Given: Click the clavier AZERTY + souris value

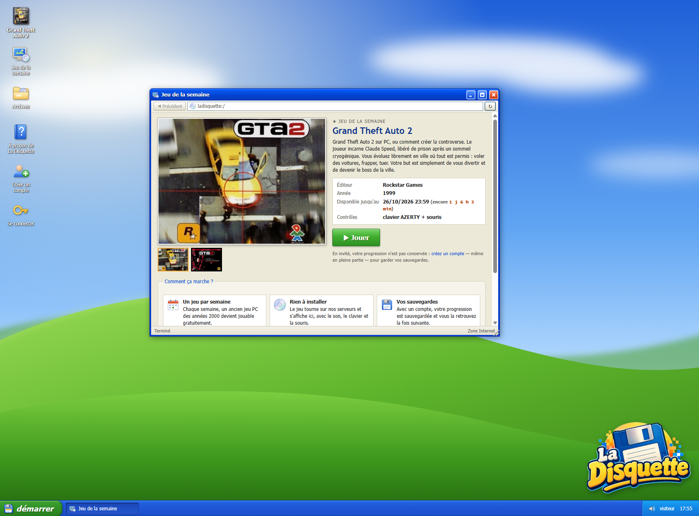Looking at the screenshot, I should point(412,217).
